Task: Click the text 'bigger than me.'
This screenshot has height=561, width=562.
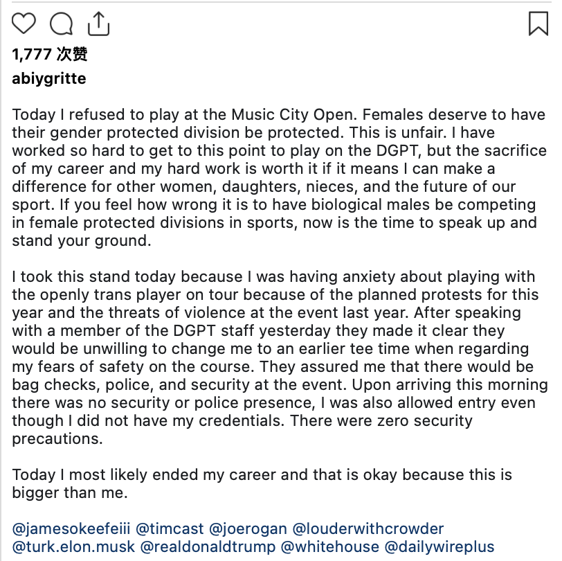Action: [x=70, y=492]
